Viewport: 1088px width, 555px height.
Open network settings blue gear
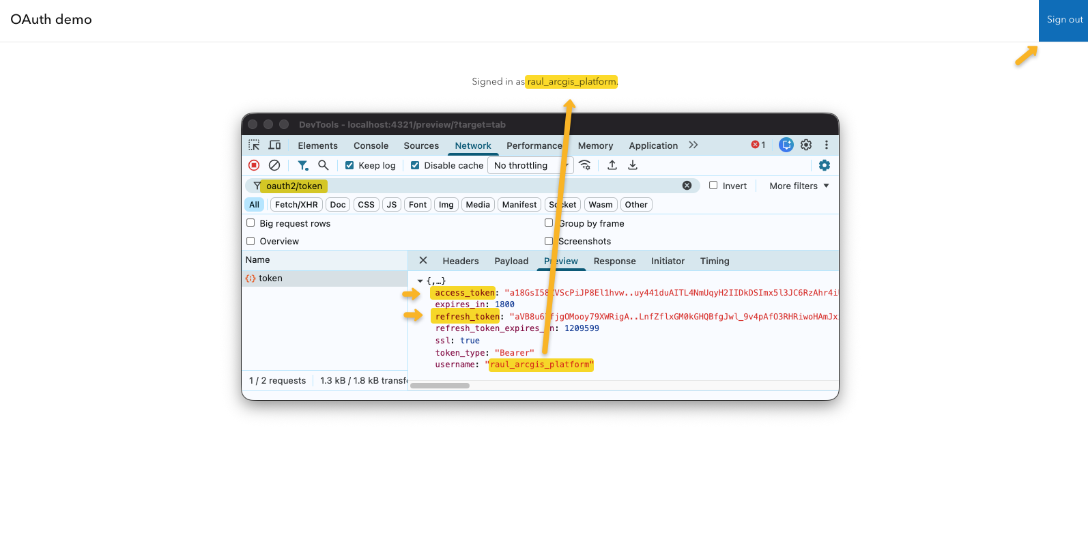[825, 165]
